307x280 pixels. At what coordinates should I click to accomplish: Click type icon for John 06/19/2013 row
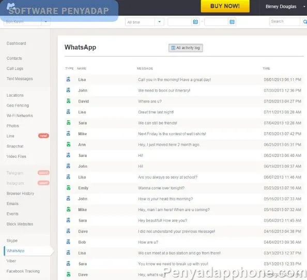tap(68, 166)
